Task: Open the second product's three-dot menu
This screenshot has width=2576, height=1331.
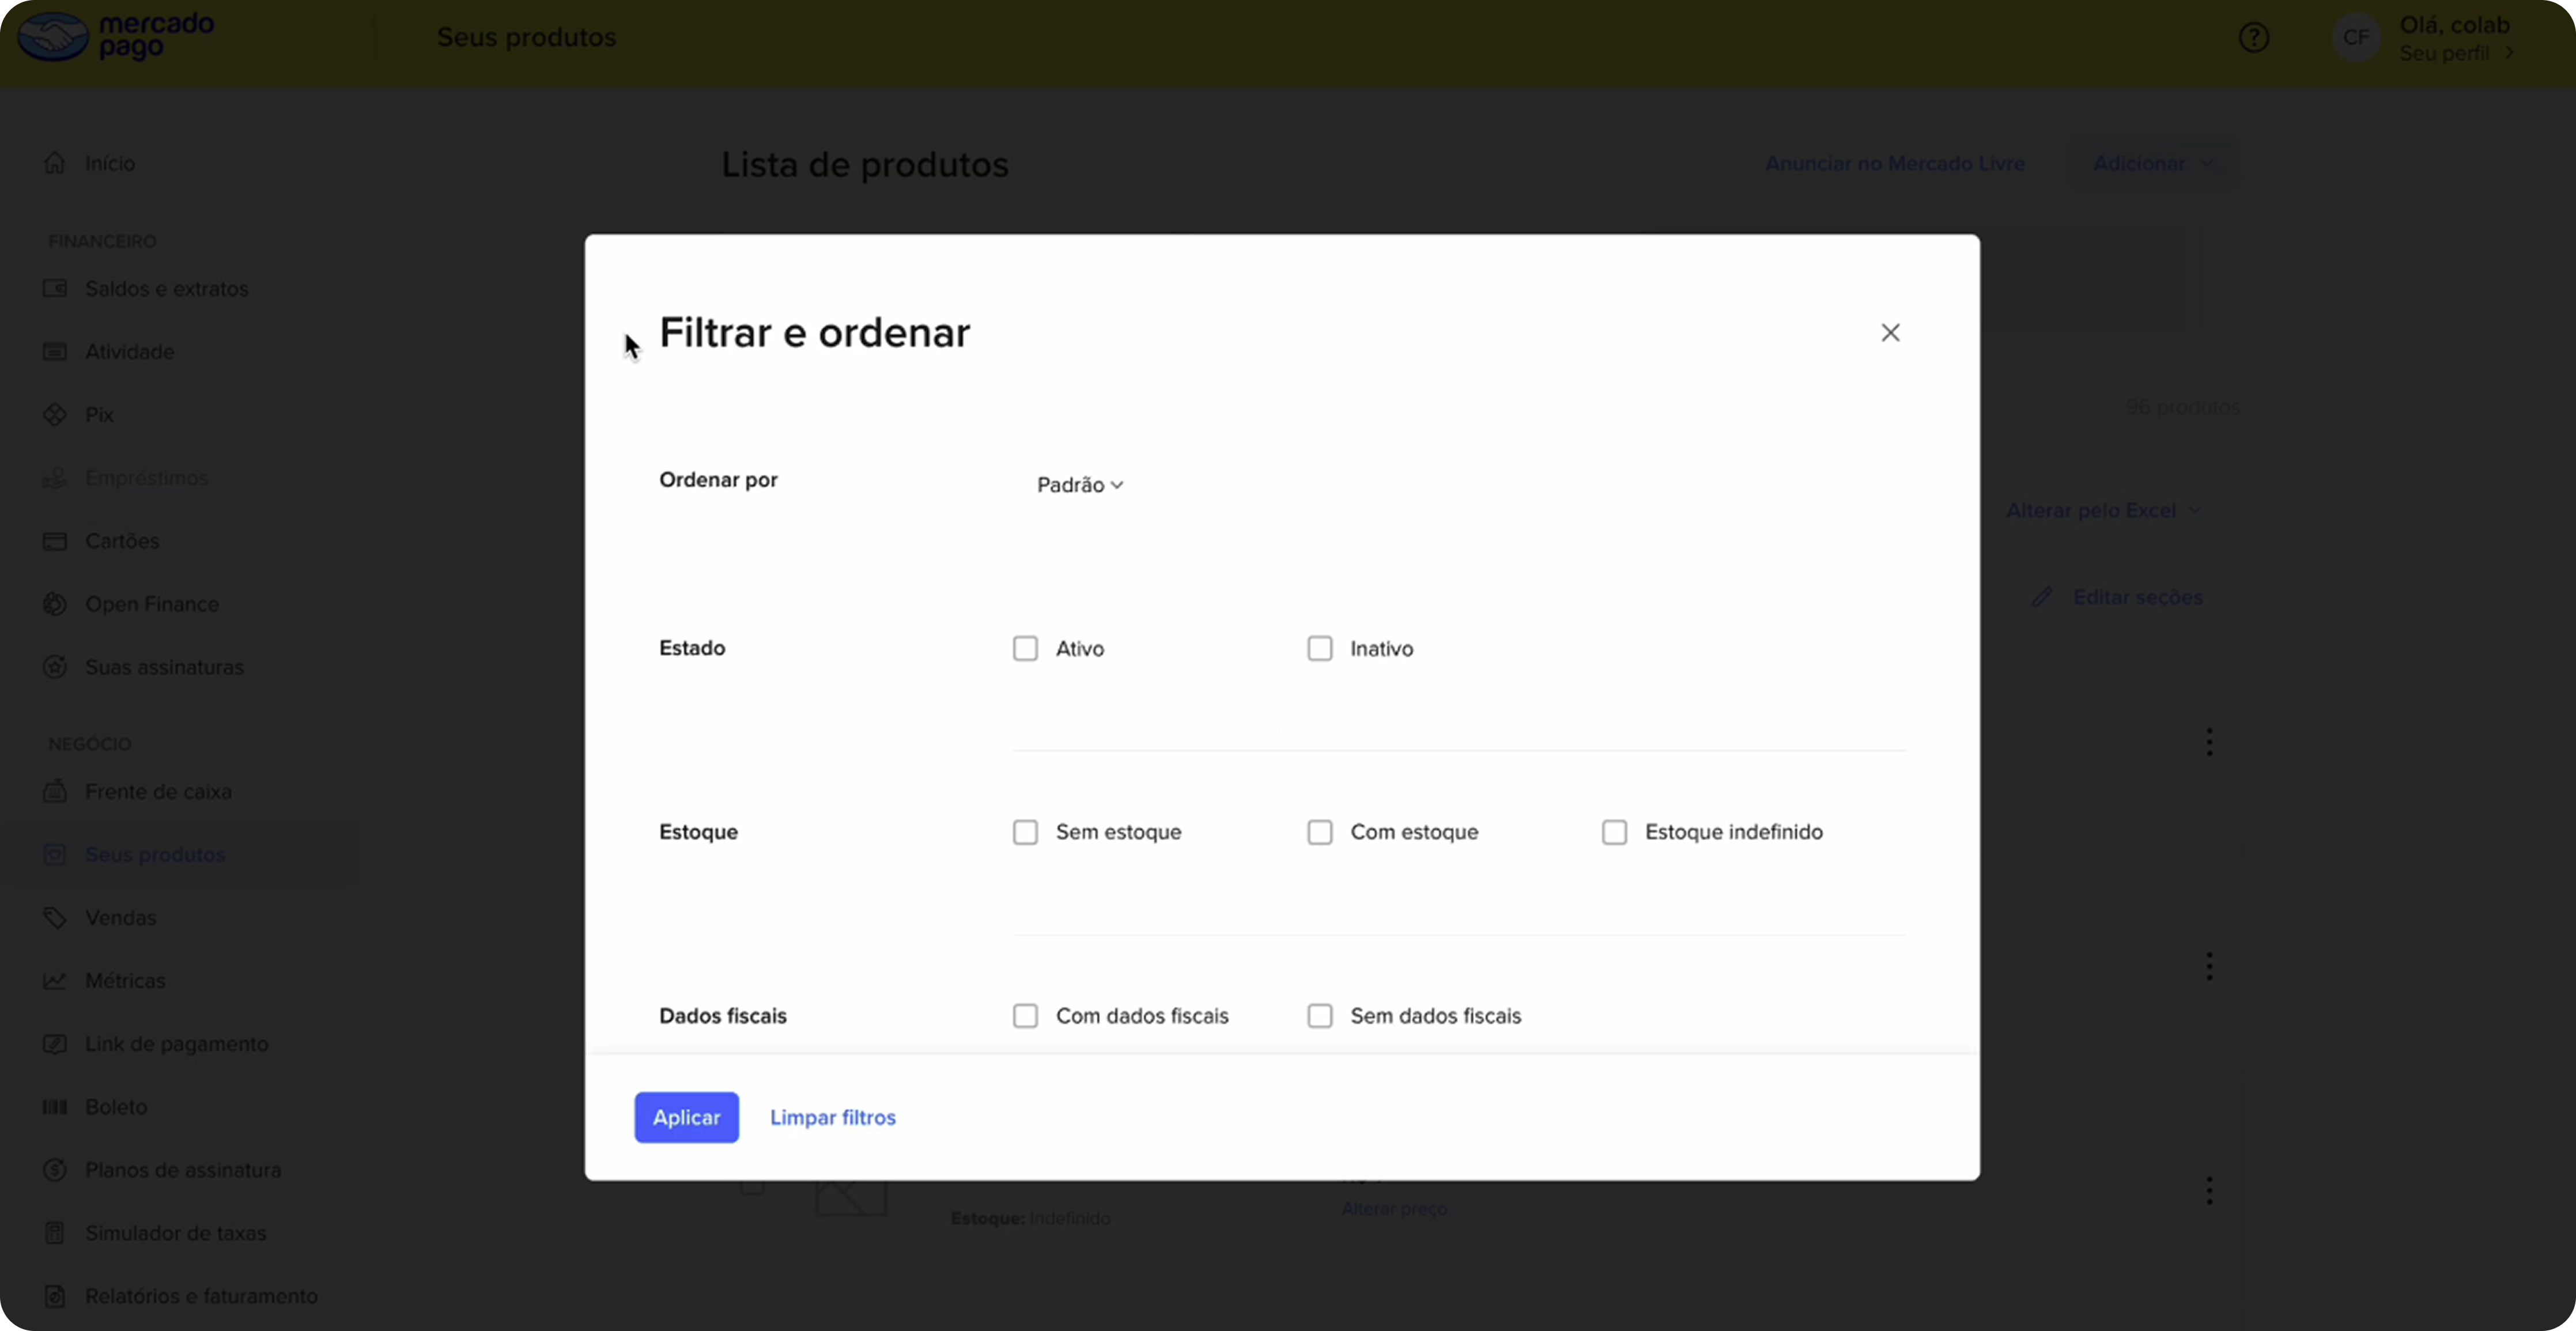Action: point(2209,966)
